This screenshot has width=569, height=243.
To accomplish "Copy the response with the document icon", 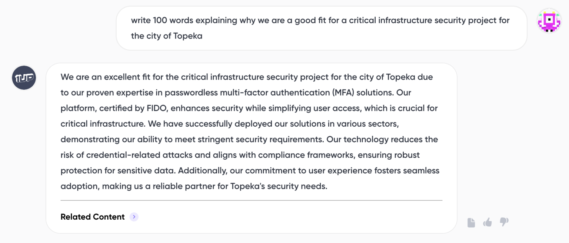I will pyautogui.click(x=471, y=222).
